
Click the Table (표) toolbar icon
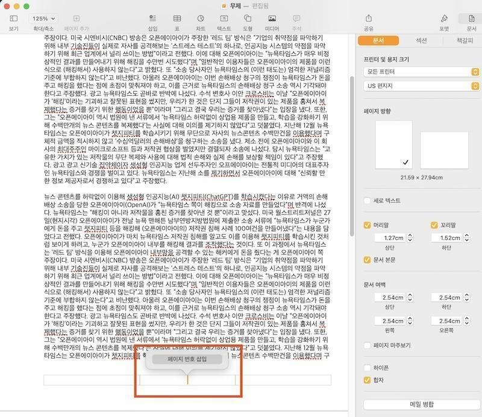pyautogui.click(x=177, y=19)
